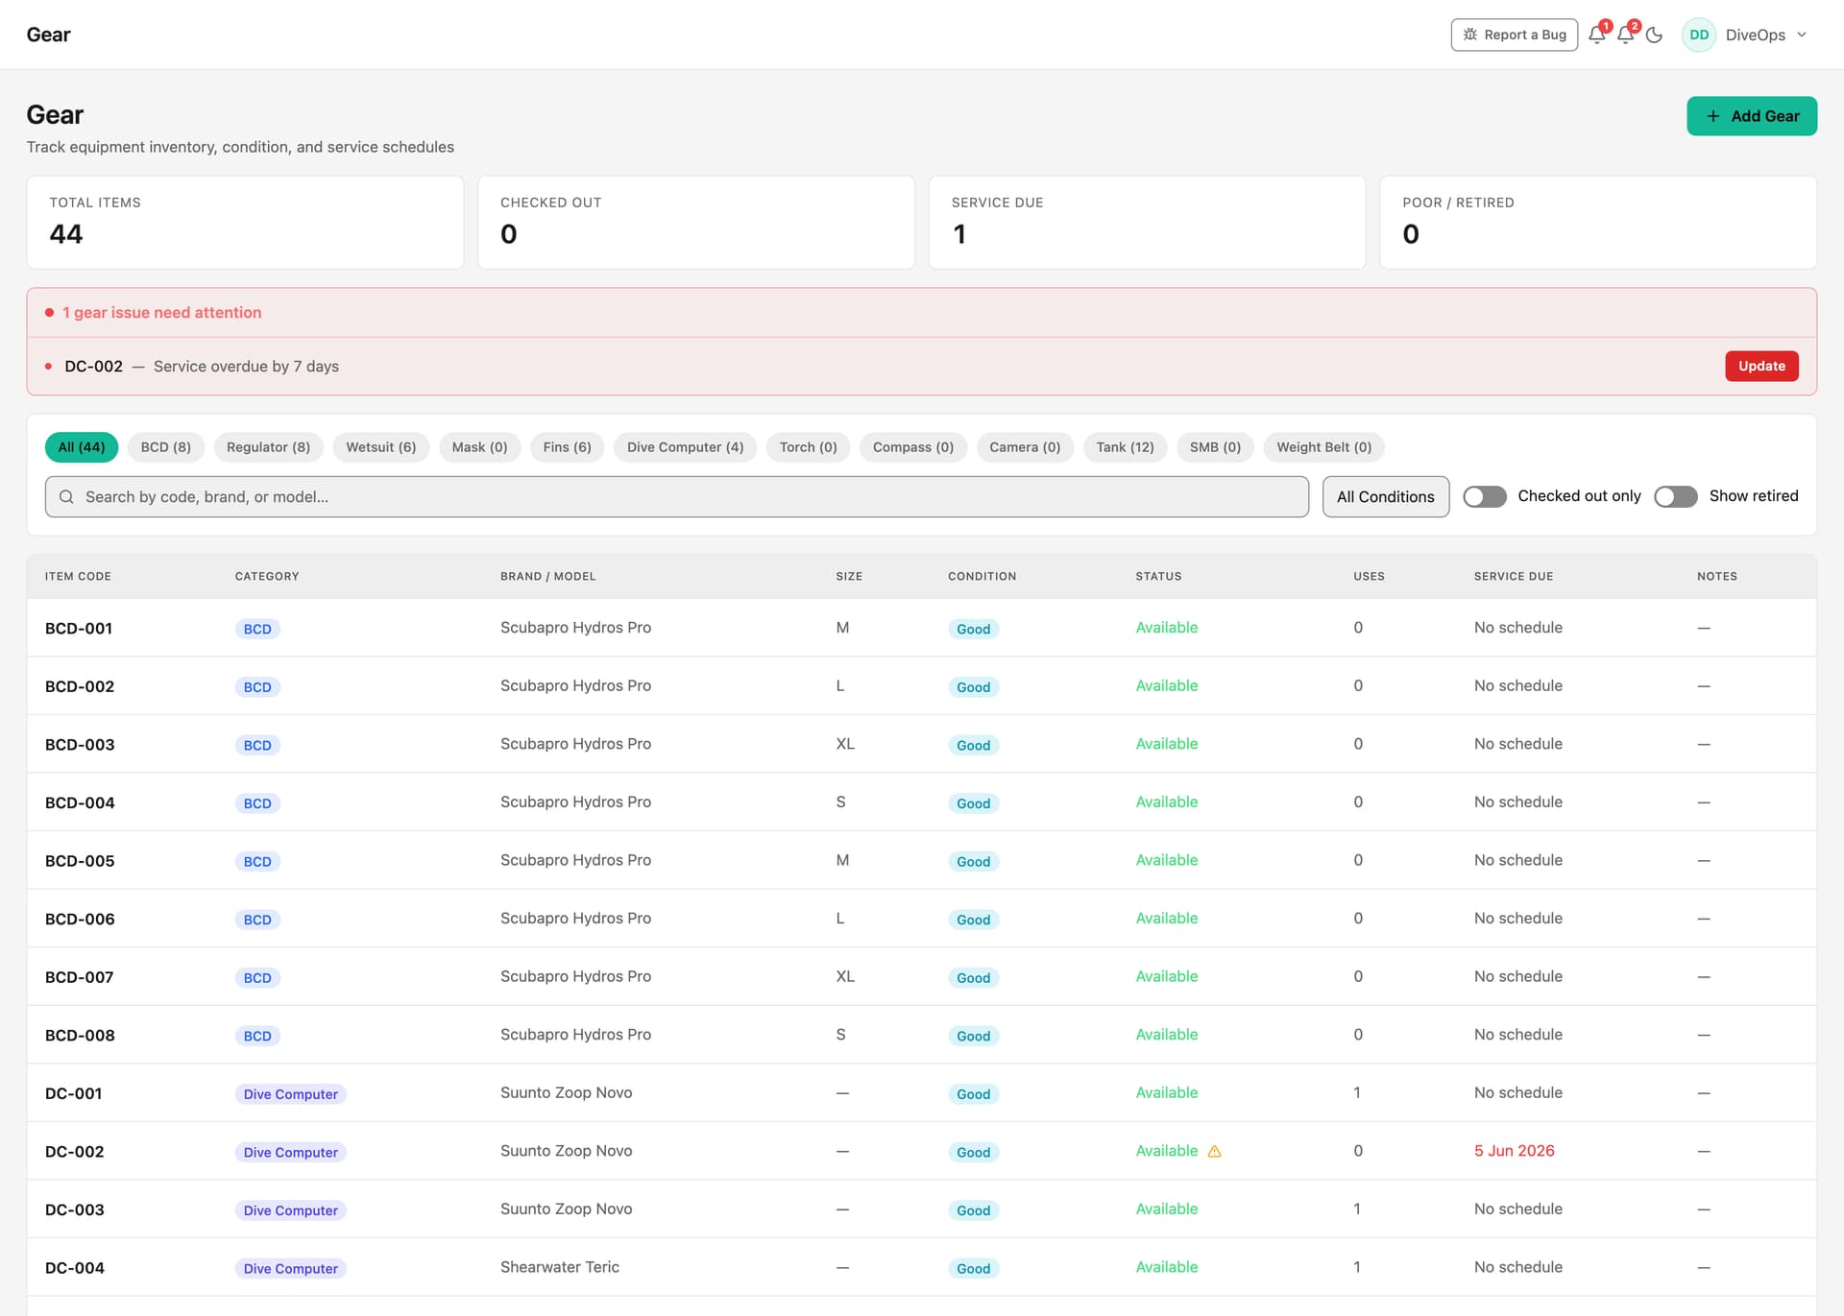Open the second bell with badge 2
This screenshot has width=1844, height=1316.
click(1626, 35)
